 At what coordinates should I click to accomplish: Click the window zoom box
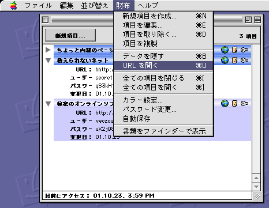tap(248, 20)
